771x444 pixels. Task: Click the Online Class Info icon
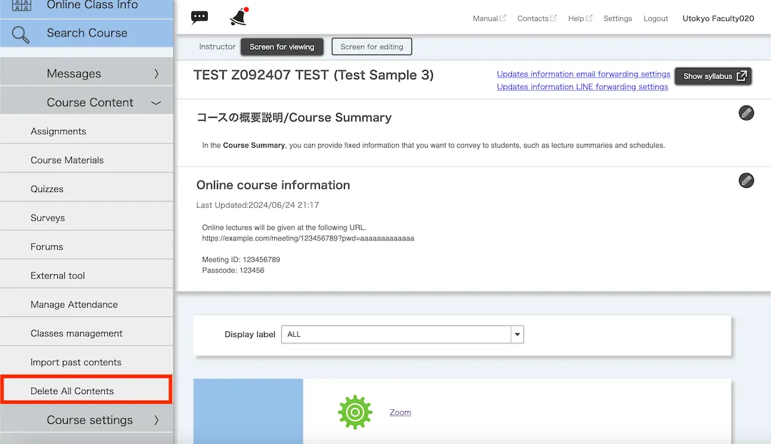(21, 5)
